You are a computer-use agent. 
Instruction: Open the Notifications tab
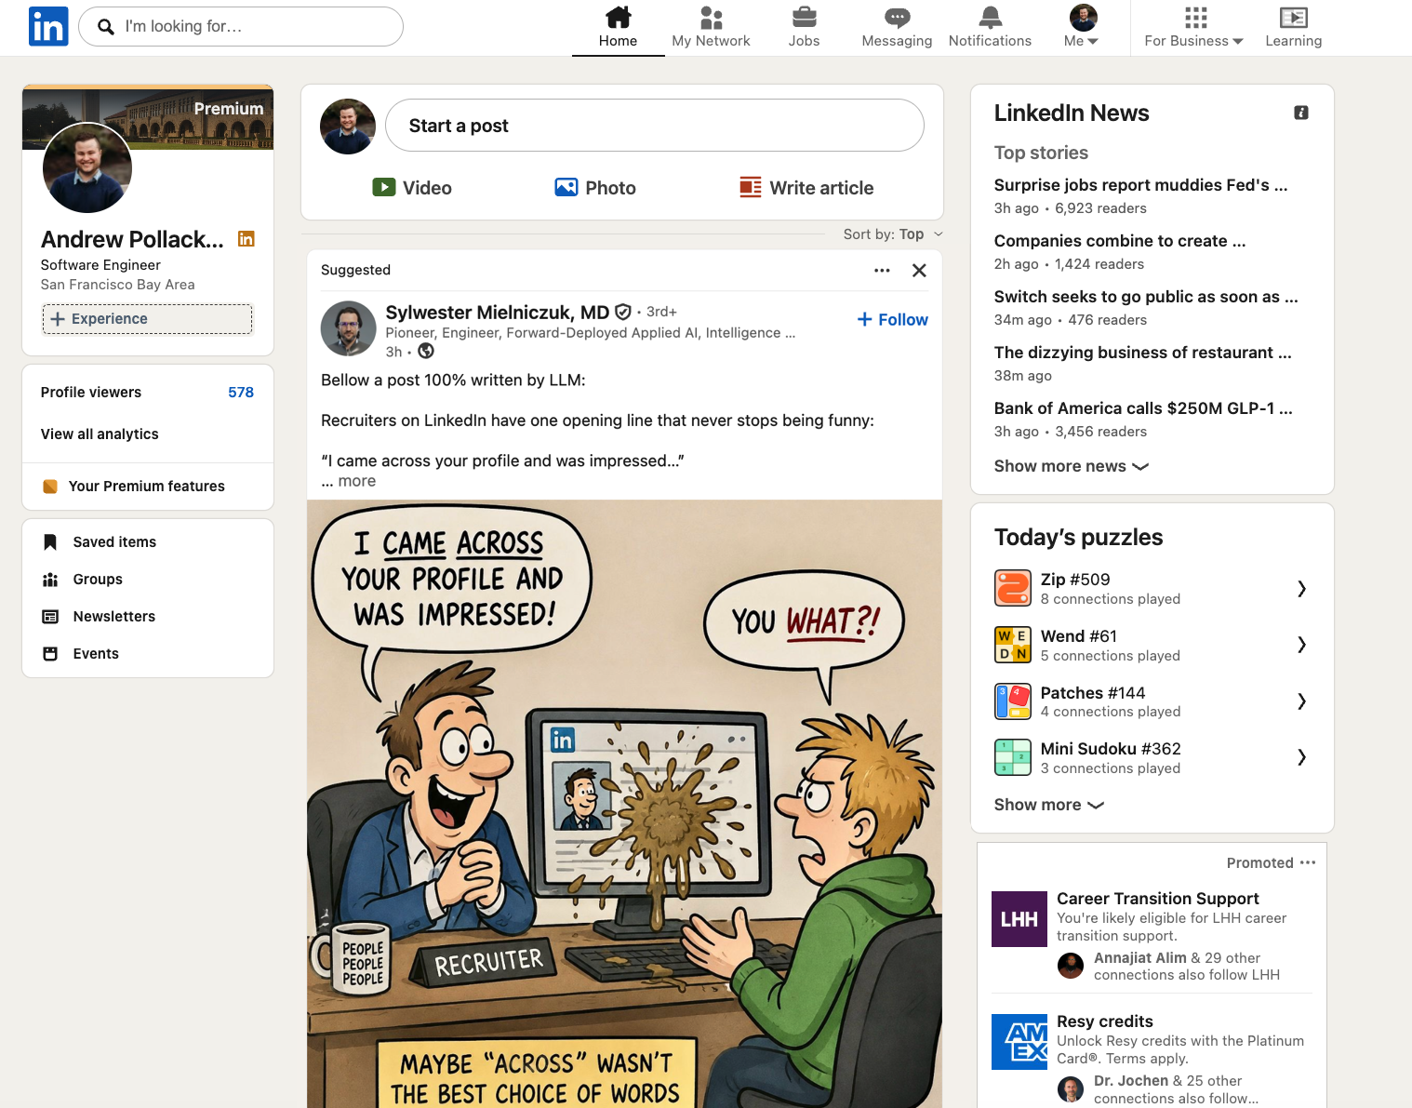pos(990,27)
